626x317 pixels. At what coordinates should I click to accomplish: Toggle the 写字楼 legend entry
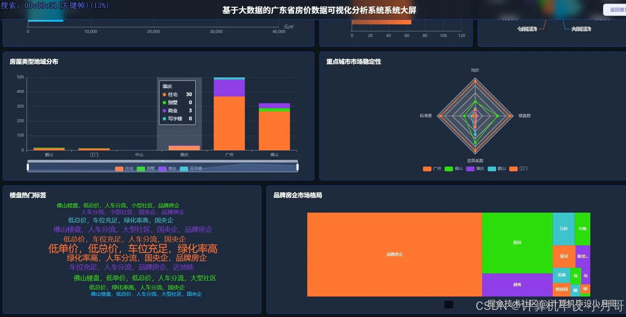point(191,169)
